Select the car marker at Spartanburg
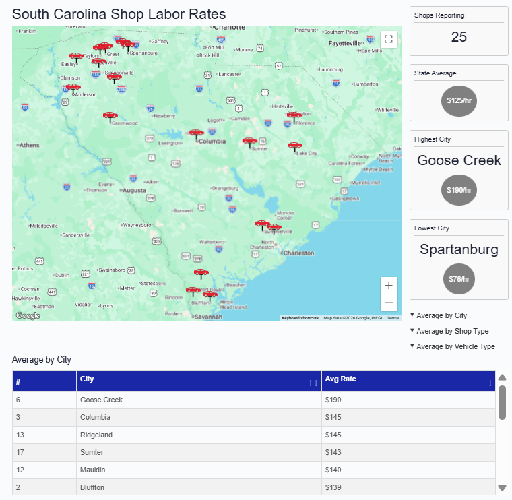The width and height of the screenshot is (512, 500). click(x=128, y=46)
